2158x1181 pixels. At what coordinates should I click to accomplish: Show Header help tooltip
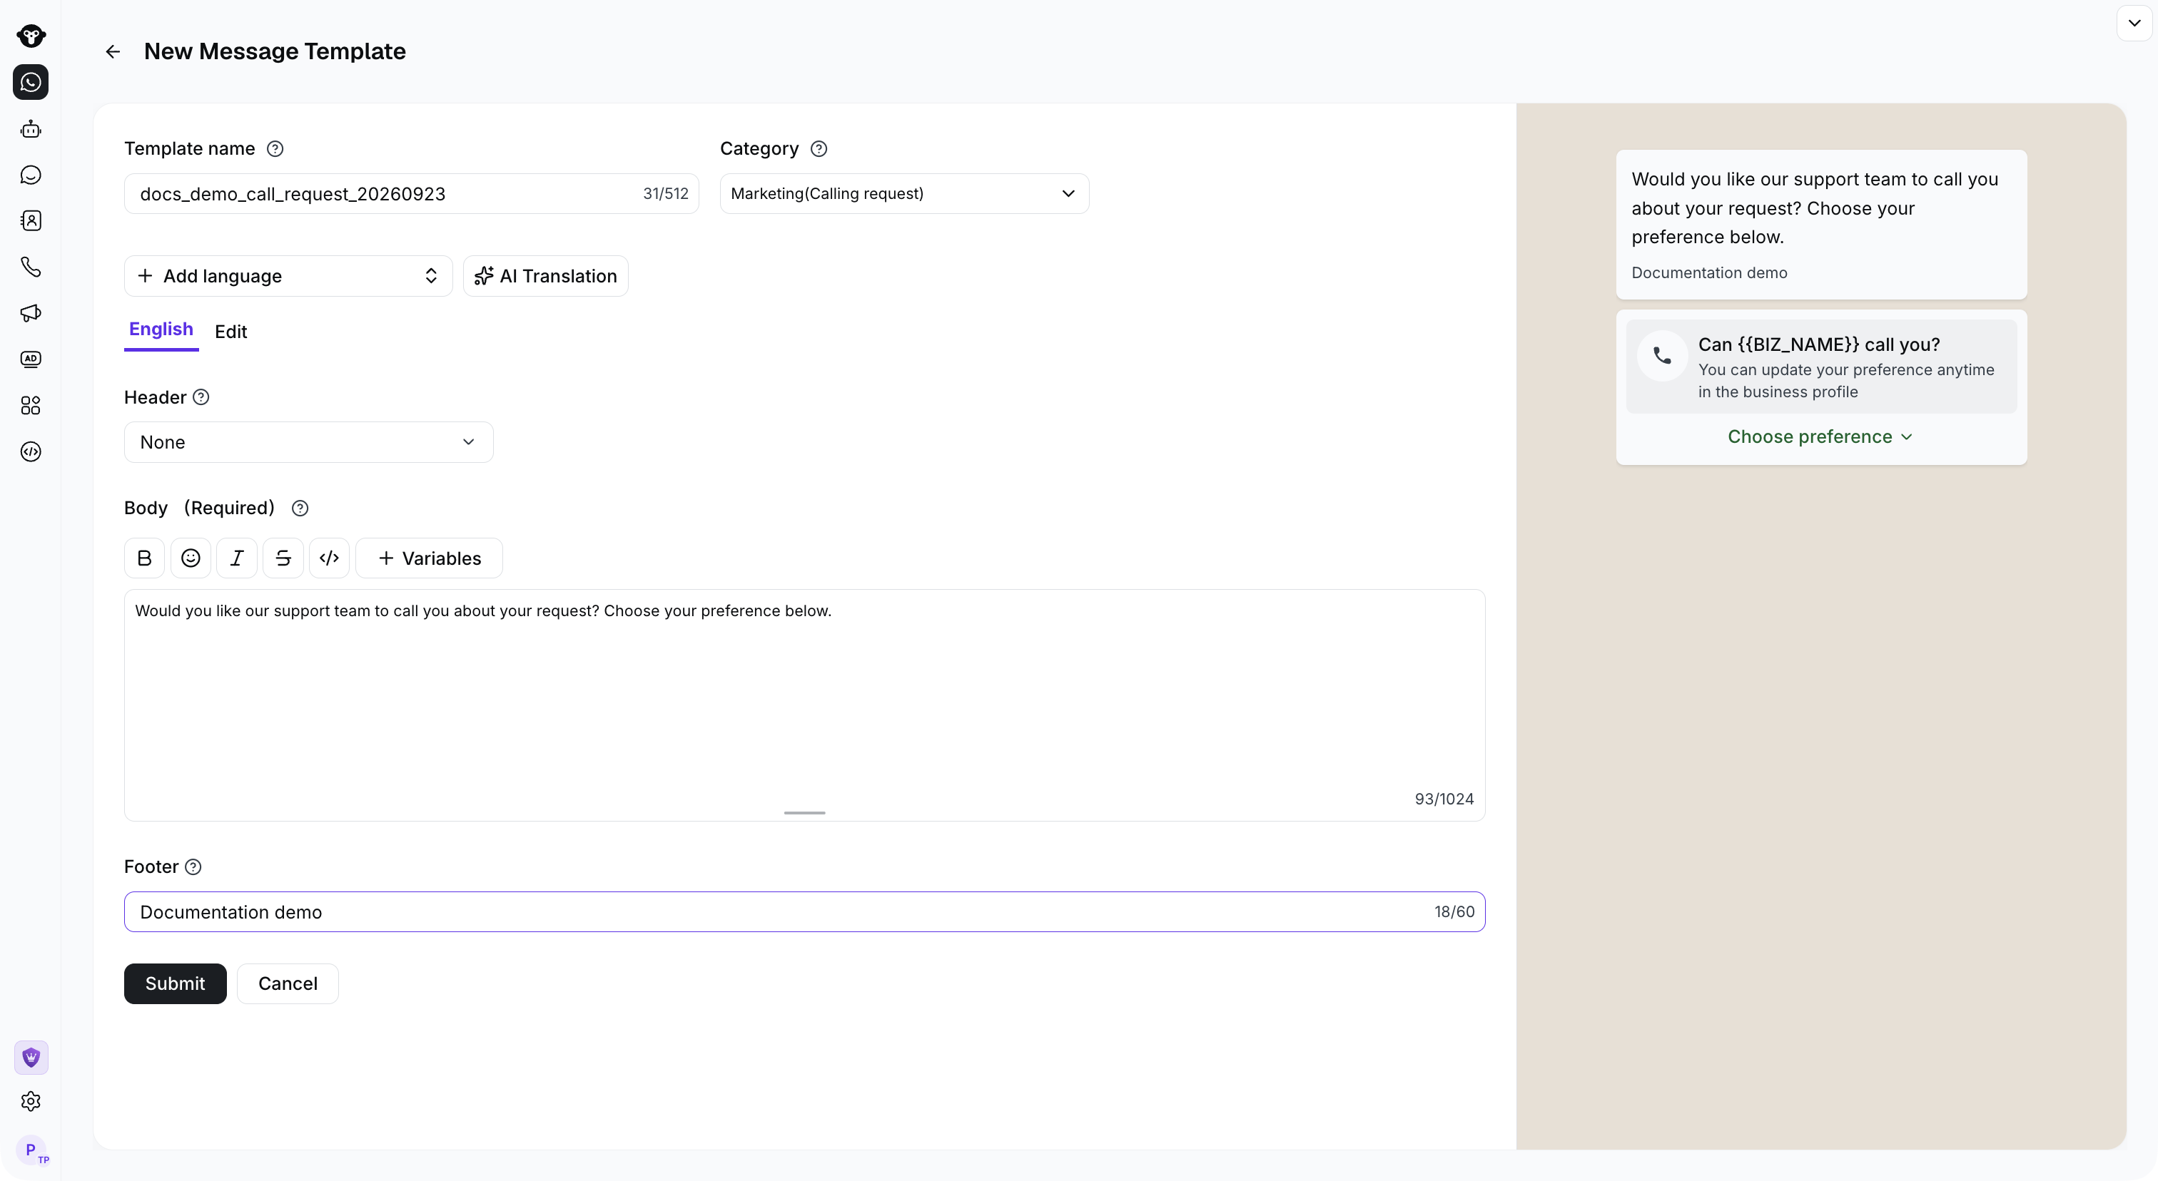pos(201,397)
